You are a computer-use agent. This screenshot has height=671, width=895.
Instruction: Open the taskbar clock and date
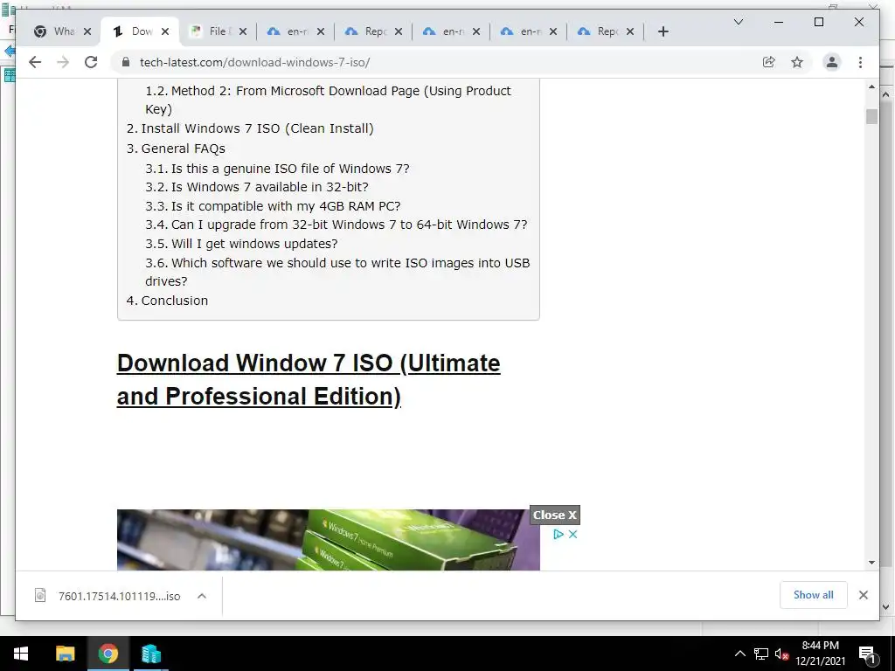pos(820,654)
